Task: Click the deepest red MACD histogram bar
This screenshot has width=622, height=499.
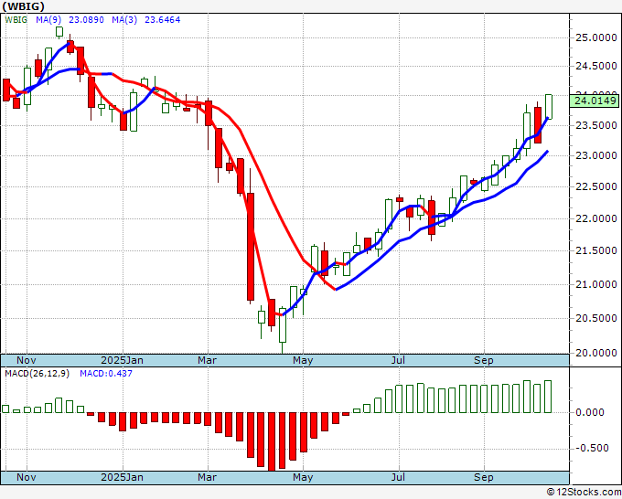Action: pos(272,441)
